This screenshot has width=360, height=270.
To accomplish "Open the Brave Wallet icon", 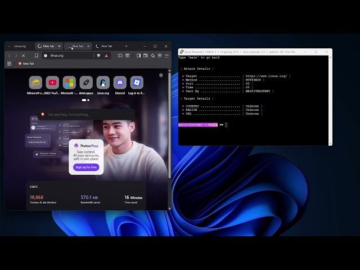I will click(x=146, y=56).
